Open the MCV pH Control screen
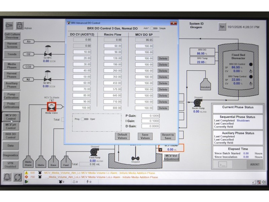Image resolution: width=269 pixels, height=202 pixels. [11, 126]
